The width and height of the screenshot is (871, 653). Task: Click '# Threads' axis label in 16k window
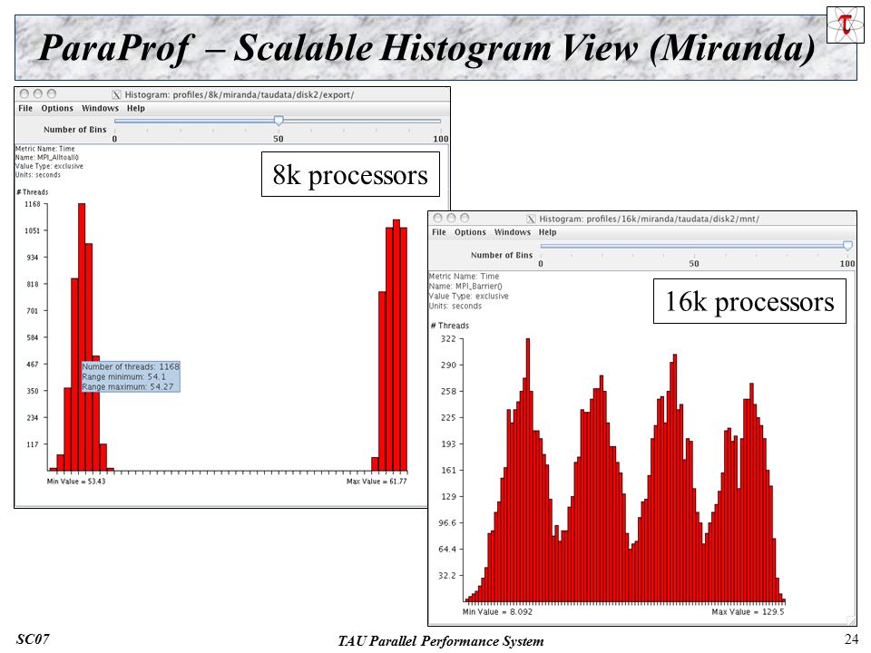pos(450,326)
